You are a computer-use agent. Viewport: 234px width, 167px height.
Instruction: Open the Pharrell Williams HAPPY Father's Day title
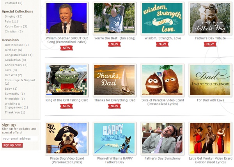[x=115, y=160]
